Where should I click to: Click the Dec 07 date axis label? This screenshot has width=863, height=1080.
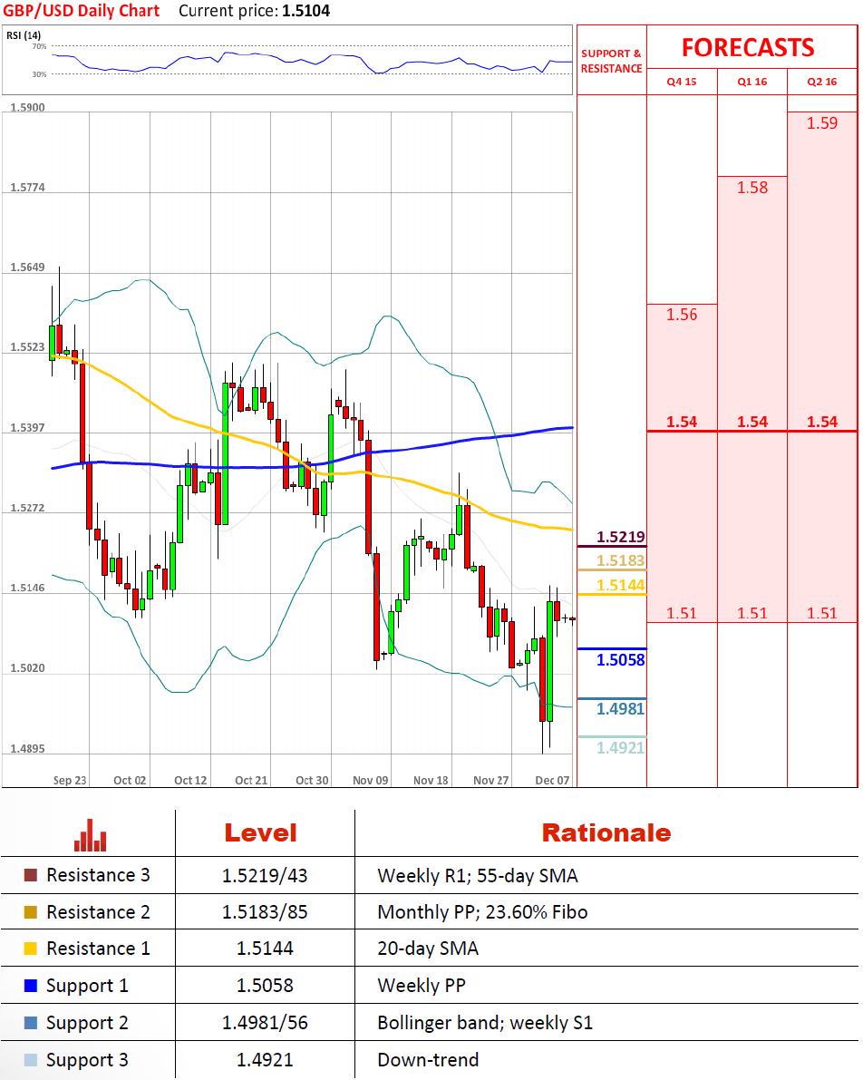pyautogui.click(x=552, y=781)
